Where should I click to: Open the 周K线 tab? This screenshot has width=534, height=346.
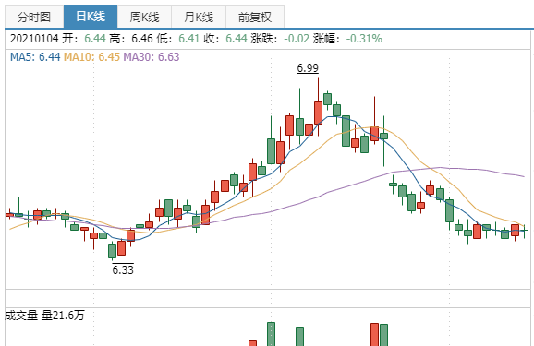click(x=144, y=17)
